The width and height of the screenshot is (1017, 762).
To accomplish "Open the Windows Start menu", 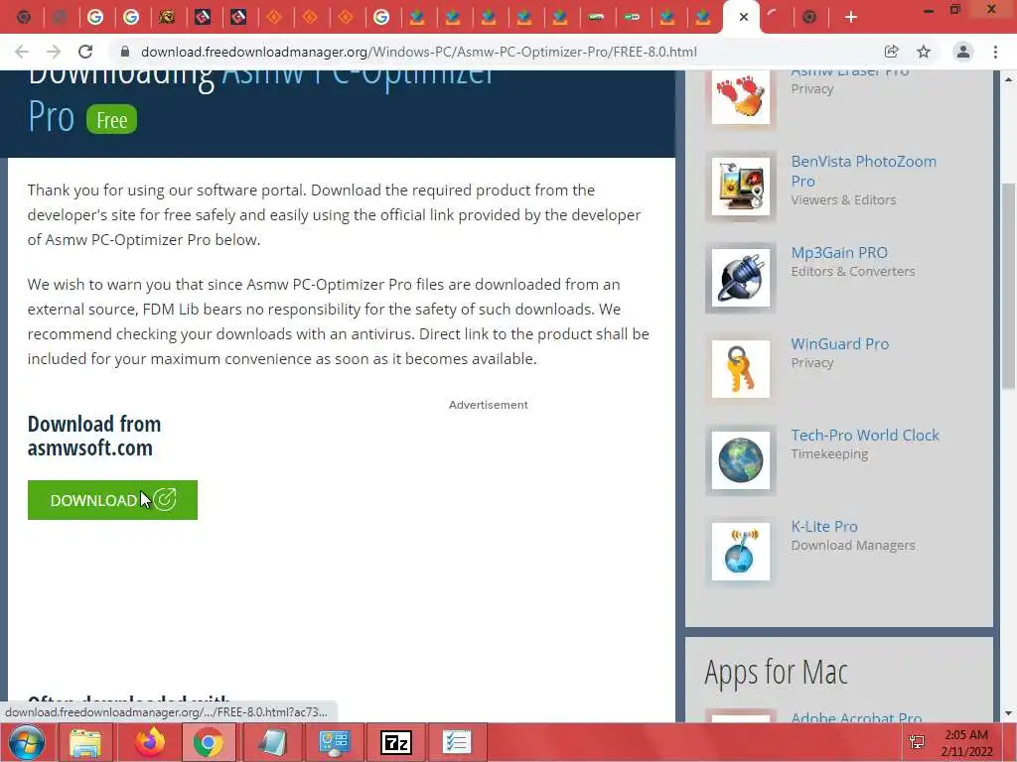I will point(25,742).
